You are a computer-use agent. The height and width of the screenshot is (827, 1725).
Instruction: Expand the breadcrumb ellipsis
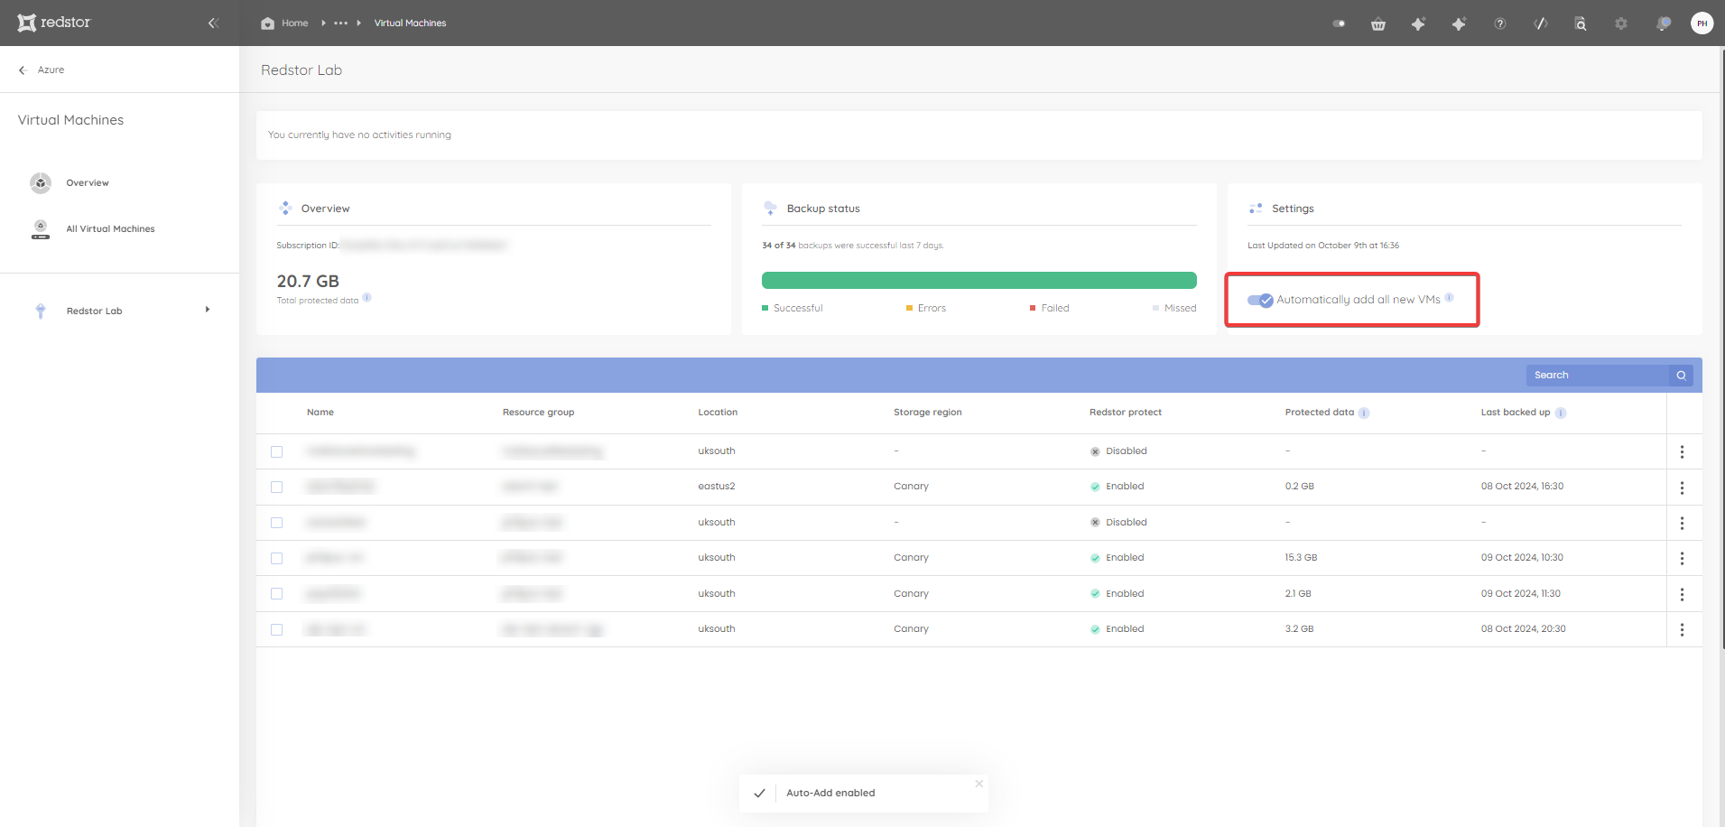340,23
